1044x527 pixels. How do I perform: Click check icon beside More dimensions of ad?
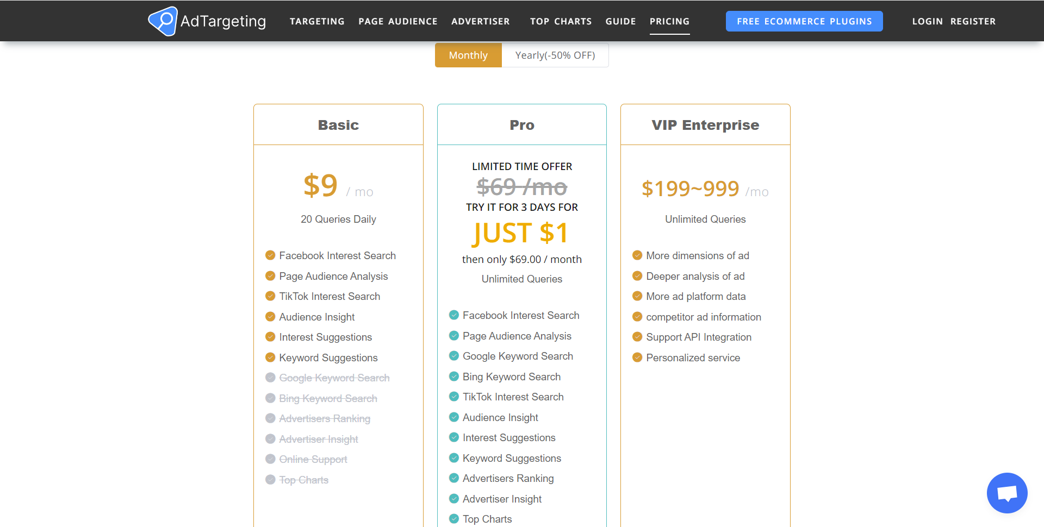(x=637, y=255)
